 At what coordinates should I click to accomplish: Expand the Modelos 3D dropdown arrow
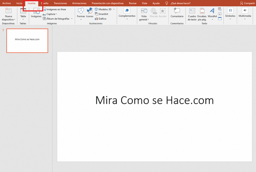point(114,9)
